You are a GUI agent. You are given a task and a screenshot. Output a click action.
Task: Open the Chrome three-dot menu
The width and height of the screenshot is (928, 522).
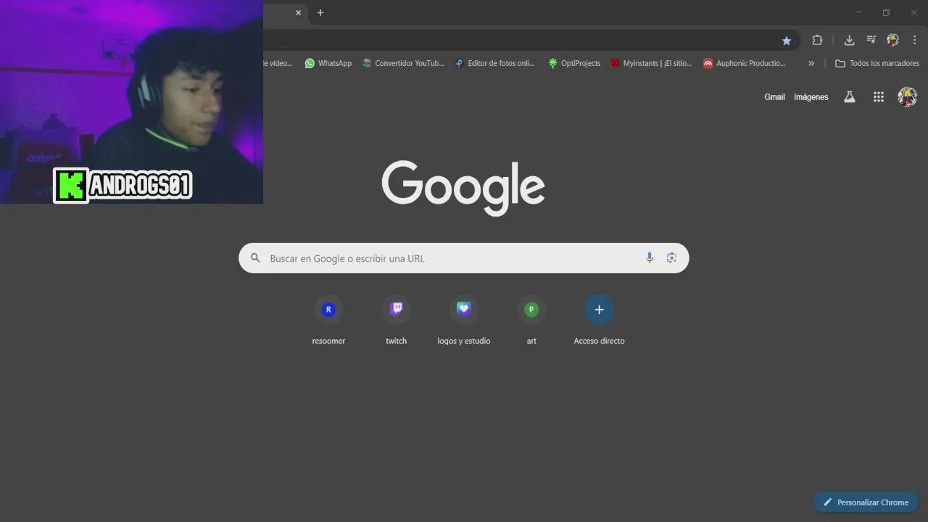[914, 41]
